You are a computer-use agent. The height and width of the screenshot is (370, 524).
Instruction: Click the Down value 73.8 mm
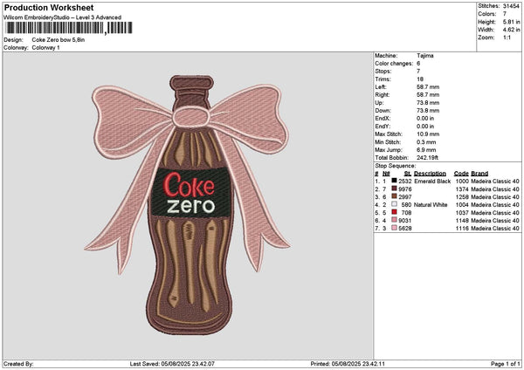(428, 111)
